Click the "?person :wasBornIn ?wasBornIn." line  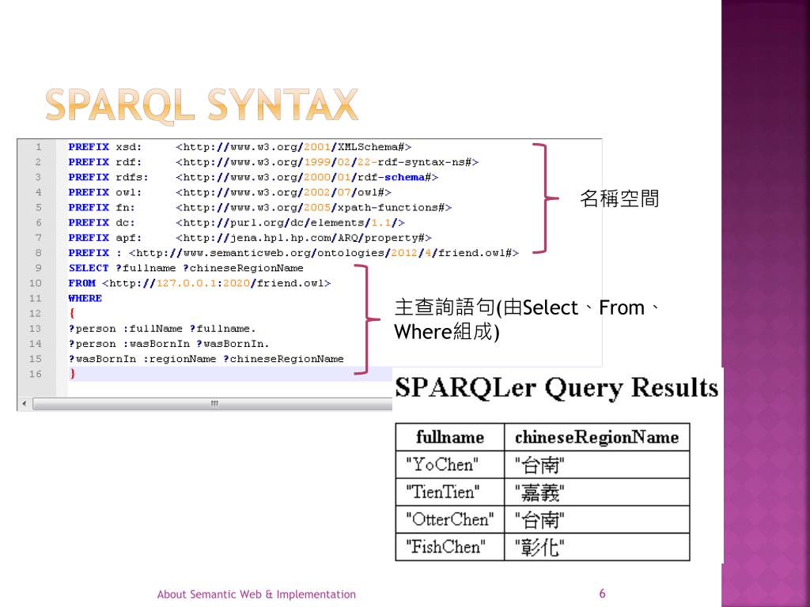click(x=169, y=343)
